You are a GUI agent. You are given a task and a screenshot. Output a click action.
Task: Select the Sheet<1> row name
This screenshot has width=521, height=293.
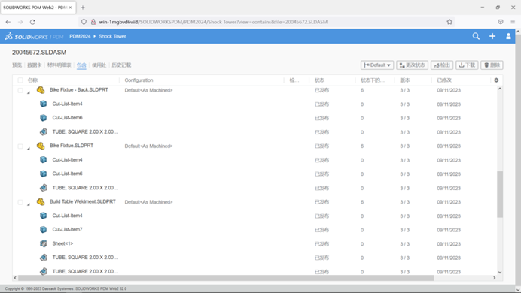[62, 243]
